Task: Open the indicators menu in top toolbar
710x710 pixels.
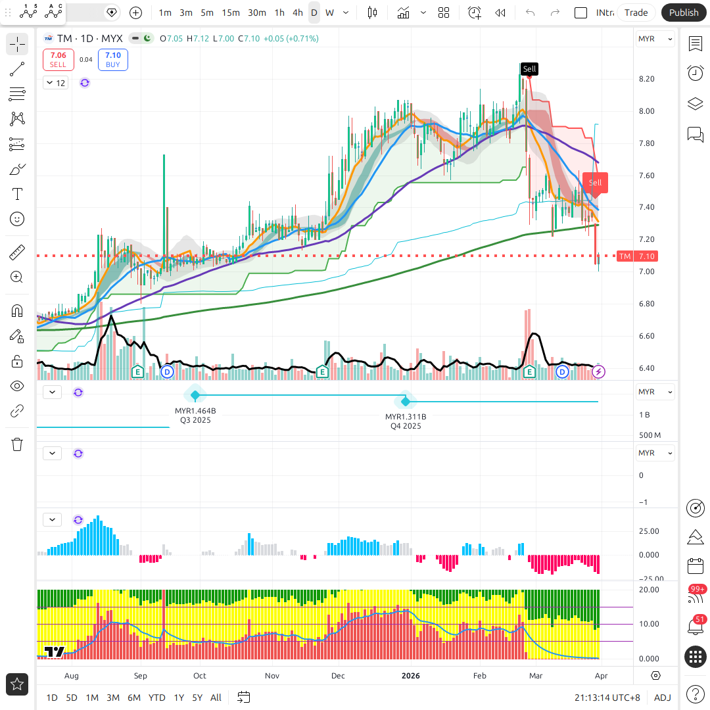Action: (403, 12)
